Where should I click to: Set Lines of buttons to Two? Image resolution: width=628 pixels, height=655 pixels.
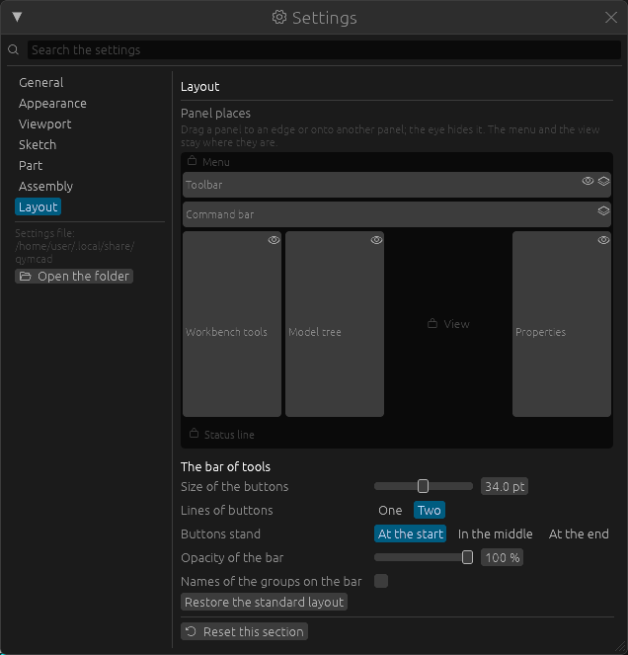click(430, 510)
